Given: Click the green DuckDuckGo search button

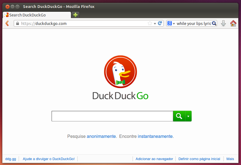Looking at the screenshot, I should (179, 116).
